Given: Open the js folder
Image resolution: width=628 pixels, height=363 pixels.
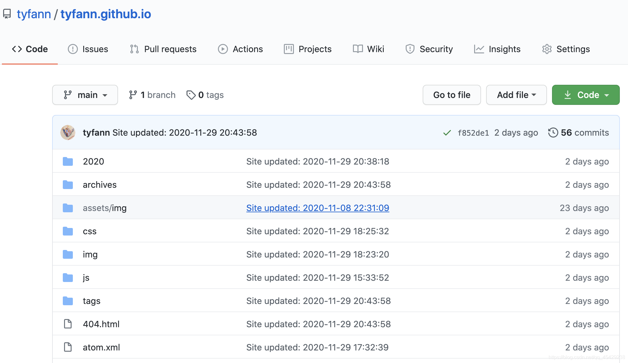Looking at the screenshot, I should [x=86, y=278].
